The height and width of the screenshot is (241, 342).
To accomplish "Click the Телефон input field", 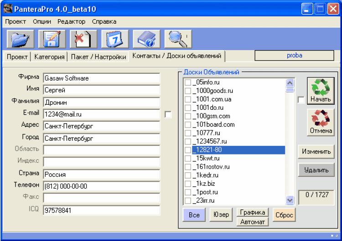I will pos(102,186).
